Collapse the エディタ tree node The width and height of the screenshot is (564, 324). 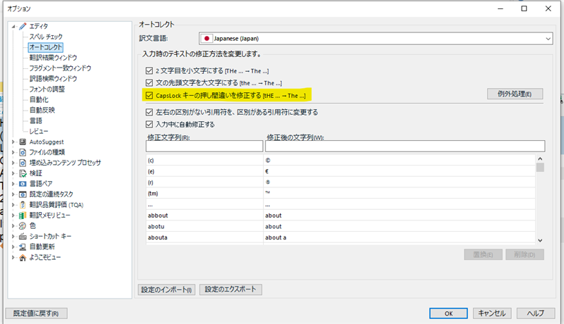tap(13, 26)
